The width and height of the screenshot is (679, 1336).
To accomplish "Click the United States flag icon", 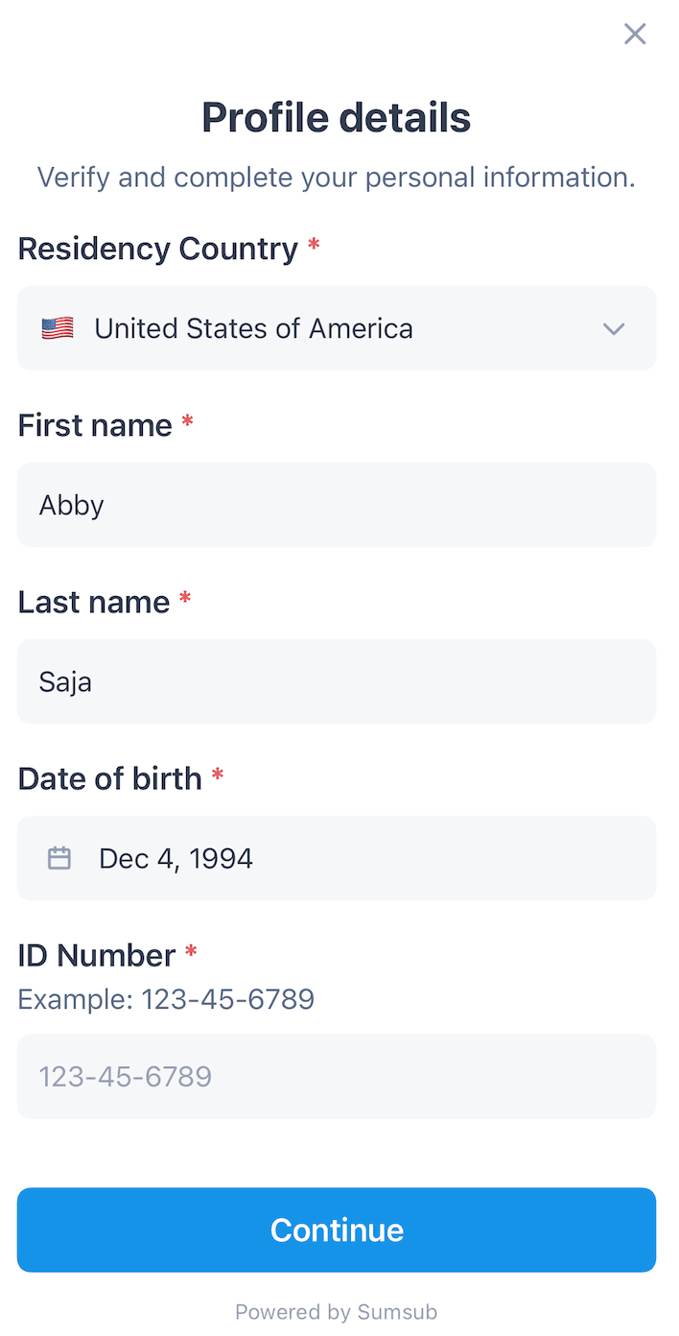I will click(58, 328).
